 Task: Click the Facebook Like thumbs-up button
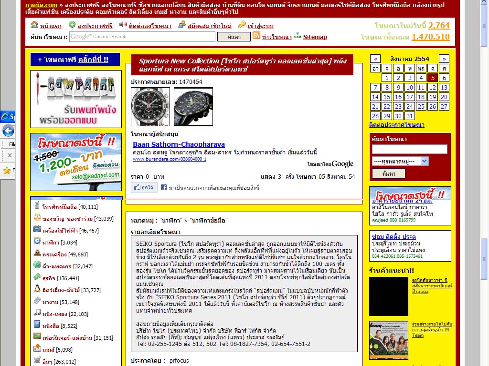pos(144,188)
